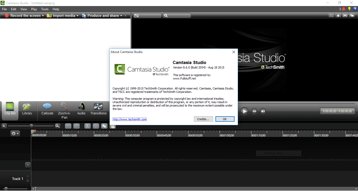The height and width of the screenshot is (191, 358).
Task: Close the About Camtasia Studio dialog
Action: 234,52
